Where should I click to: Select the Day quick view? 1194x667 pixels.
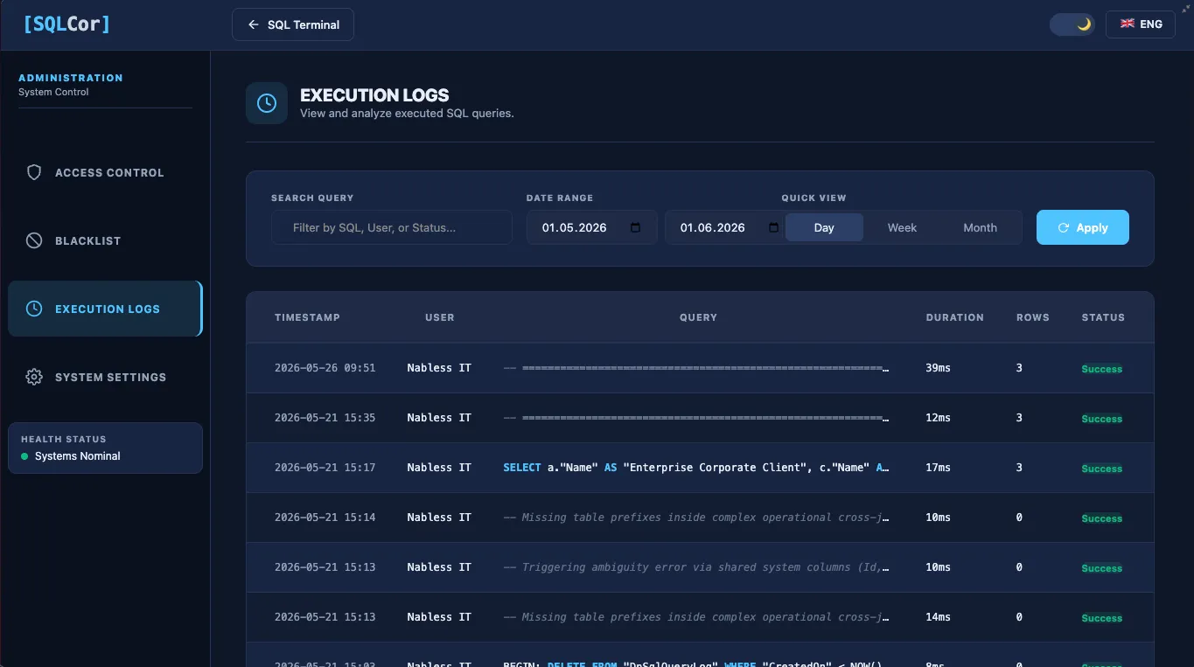click(x=824, y=227)
